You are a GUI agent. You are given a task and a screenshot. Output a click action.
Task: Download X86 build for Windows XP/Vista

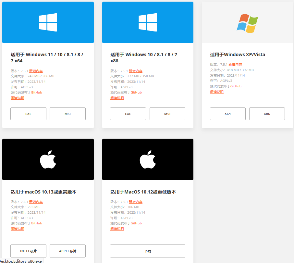267,114
